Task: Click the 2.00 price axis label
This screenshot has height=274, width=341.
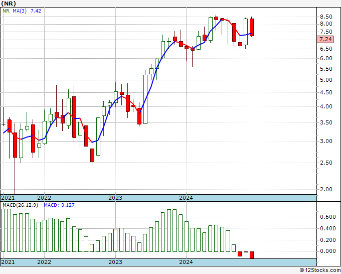Action: coord(326,189)
